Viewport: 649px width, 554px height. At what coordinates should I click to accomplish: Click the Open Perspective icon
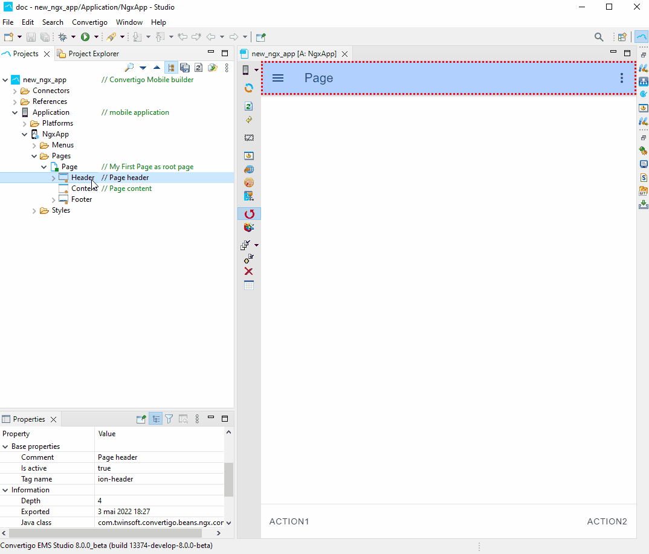pos(622,37)
